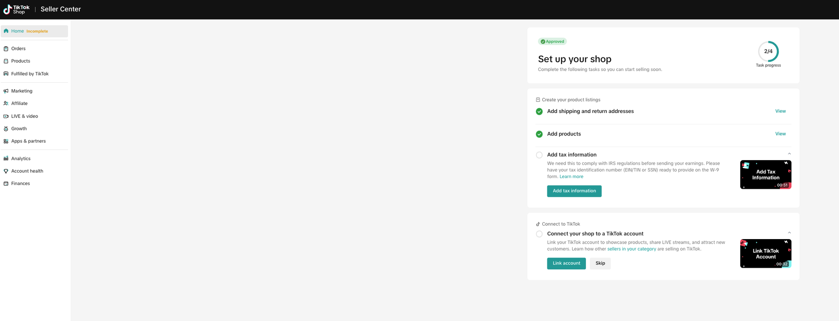Toggle the empty circle for Add tax information
839x321 pixels.
click(x=539, y=155)
